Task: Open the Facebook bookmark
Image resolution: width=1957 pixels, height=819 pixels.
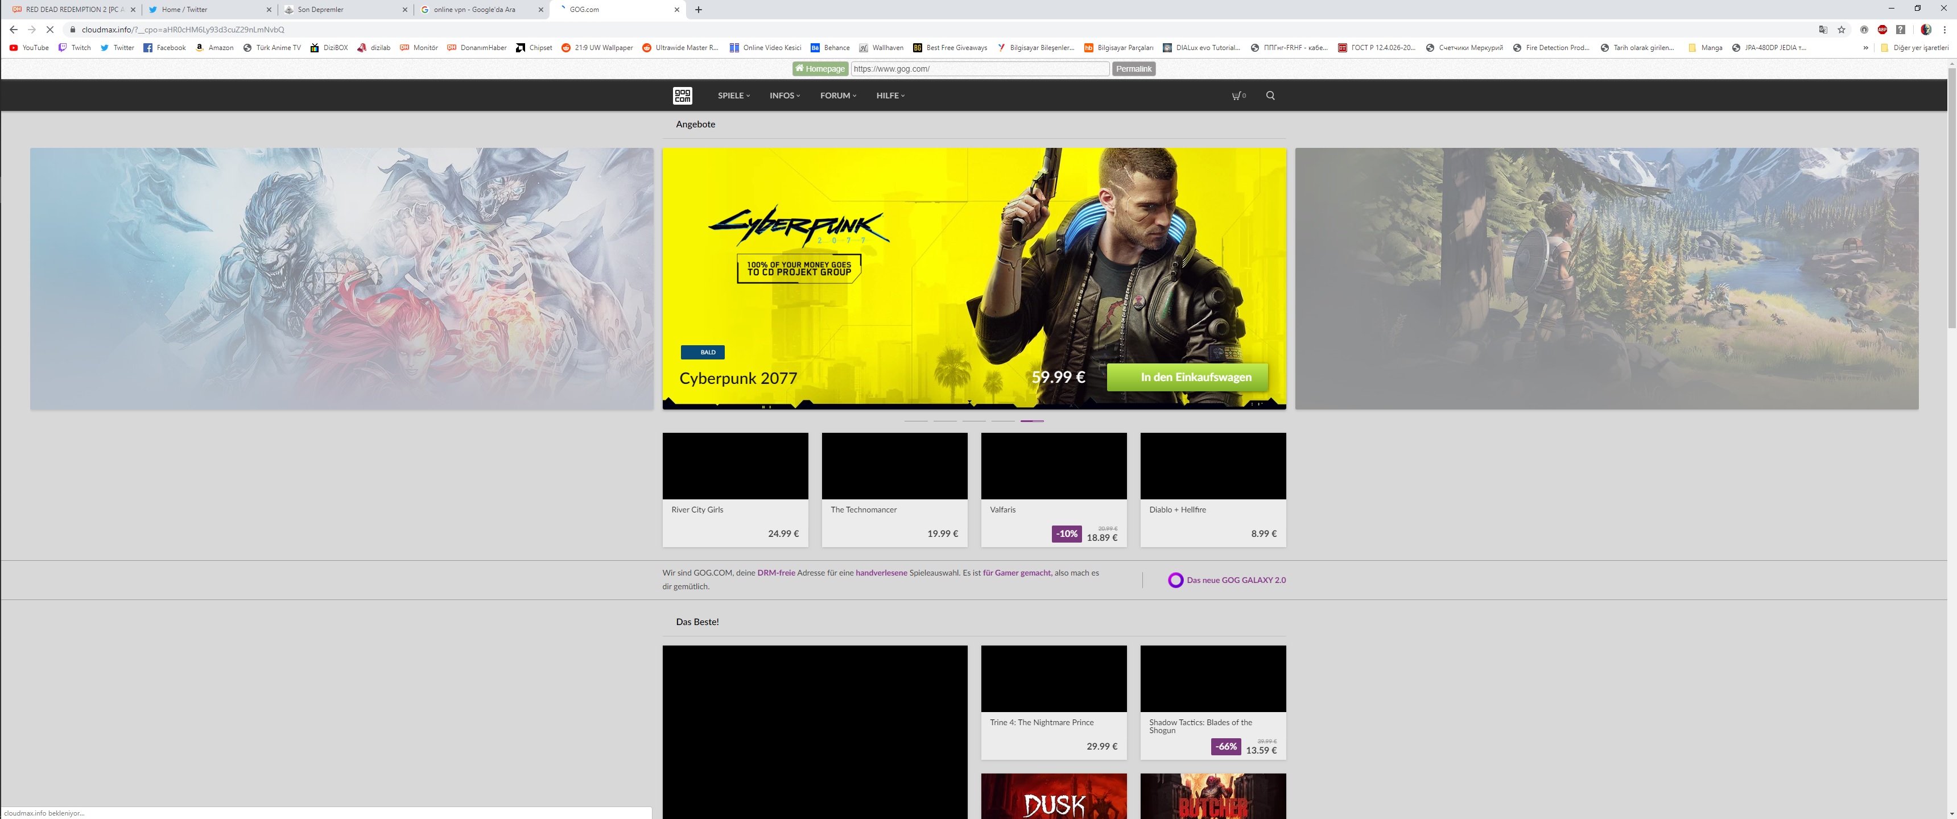Action: (165, 48)
